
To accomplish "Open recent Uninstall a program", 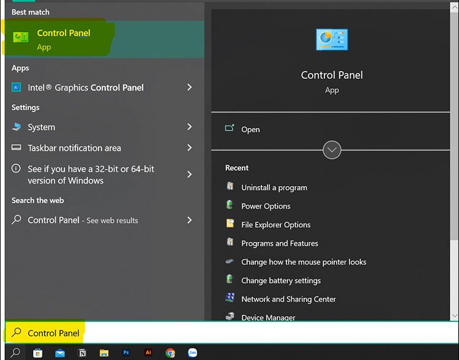I will tap(274, 188).
